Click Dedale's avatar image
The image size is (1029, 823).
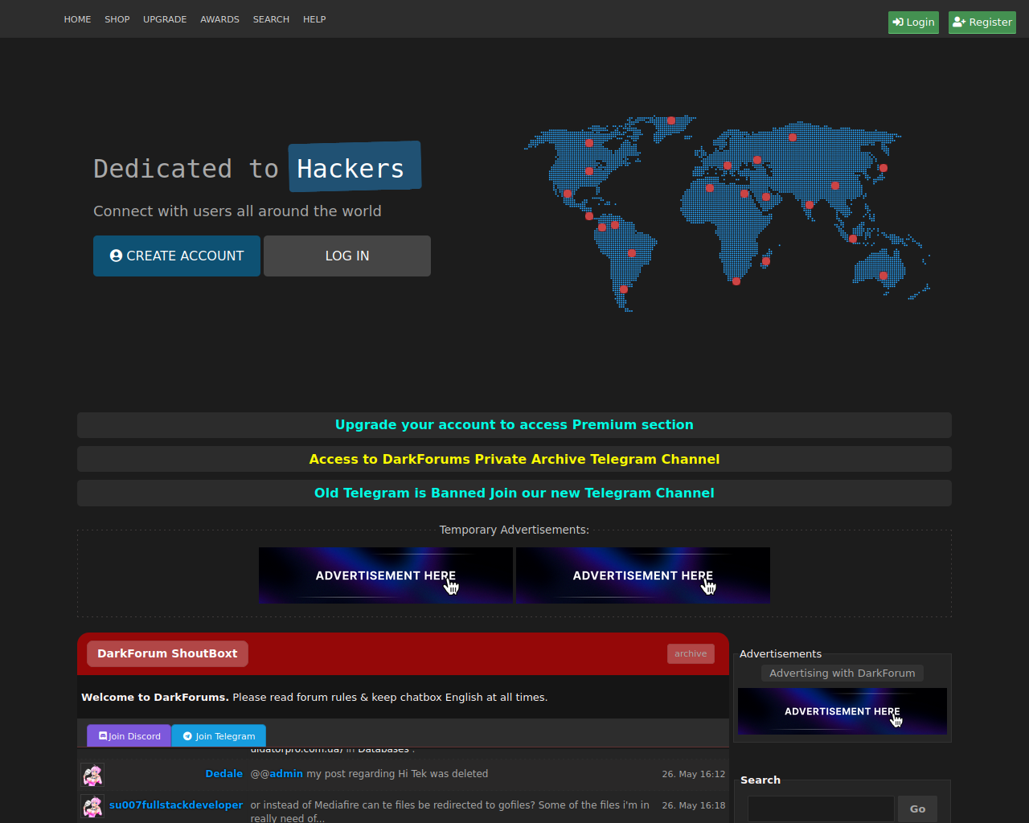(x=92, y=775)
